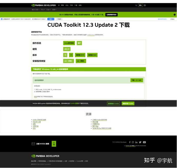Select exe (网络) network installer type
This screenshot has width=177, height=168.
point(81,61)
